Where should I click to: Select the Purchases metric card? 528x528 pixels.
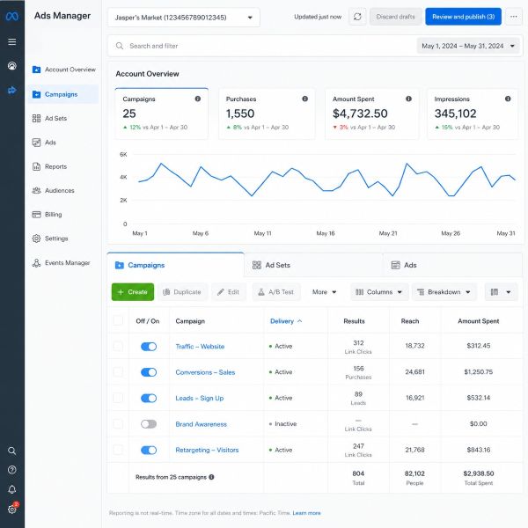point(267,114)
